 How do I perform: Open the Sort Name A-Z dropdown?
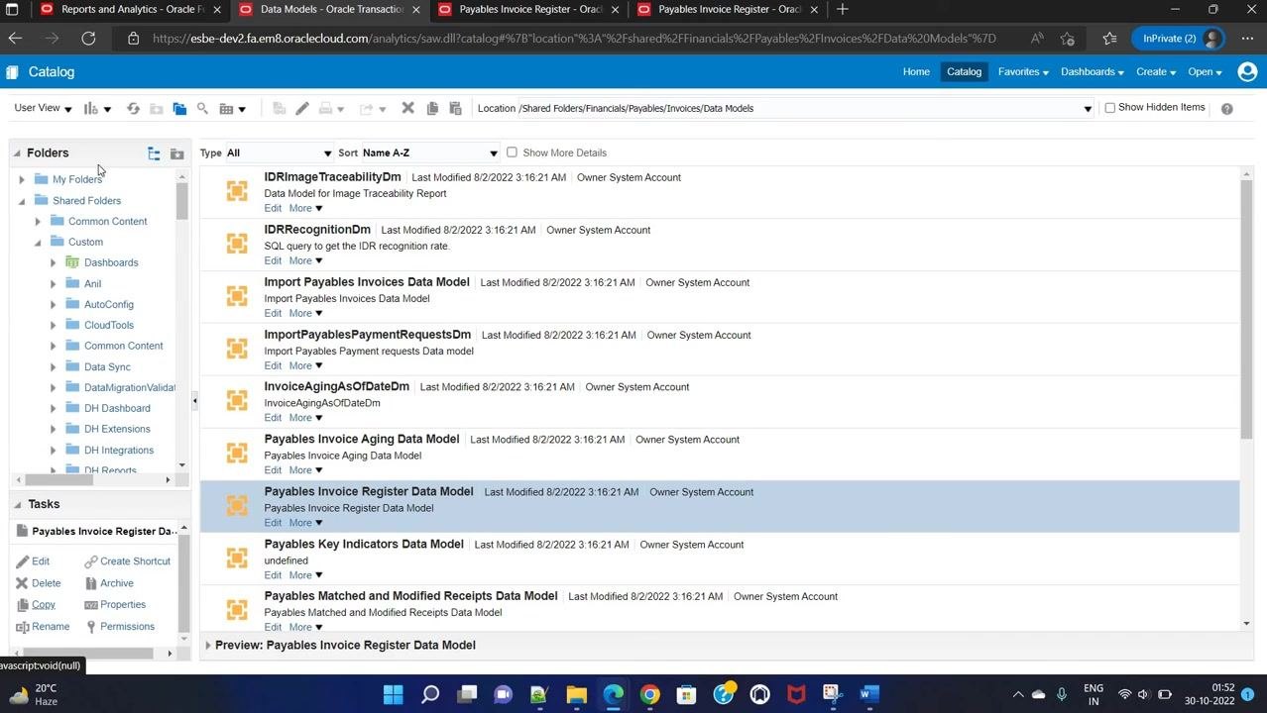click(x=429, y=153)
